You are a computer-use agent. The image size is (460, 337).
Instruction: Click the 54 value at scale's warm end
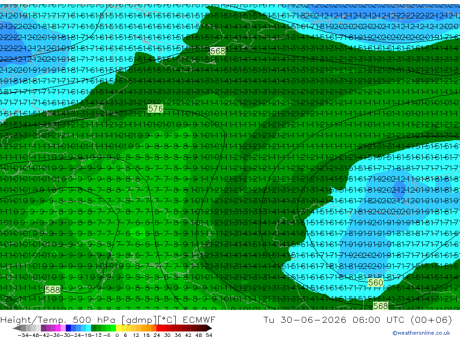tap(209, 335)
